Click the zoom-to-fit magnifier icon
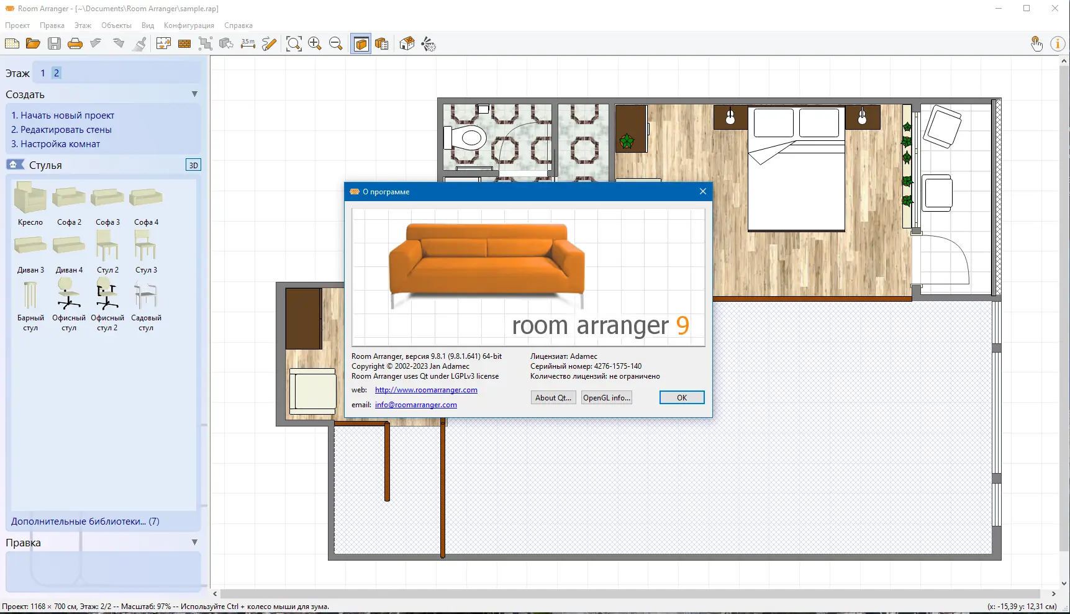The image size is (1070, 614). pyautogui.click(x=294, y=43)
